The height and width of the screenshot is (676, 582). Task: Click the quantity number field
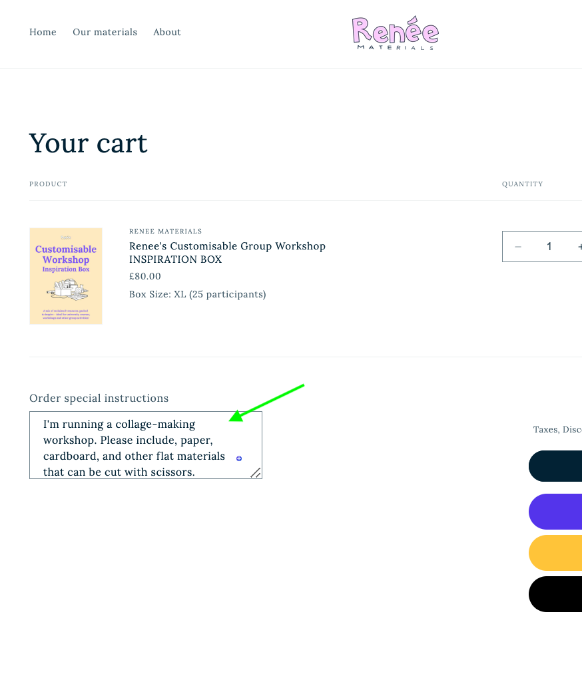[549, 247]
